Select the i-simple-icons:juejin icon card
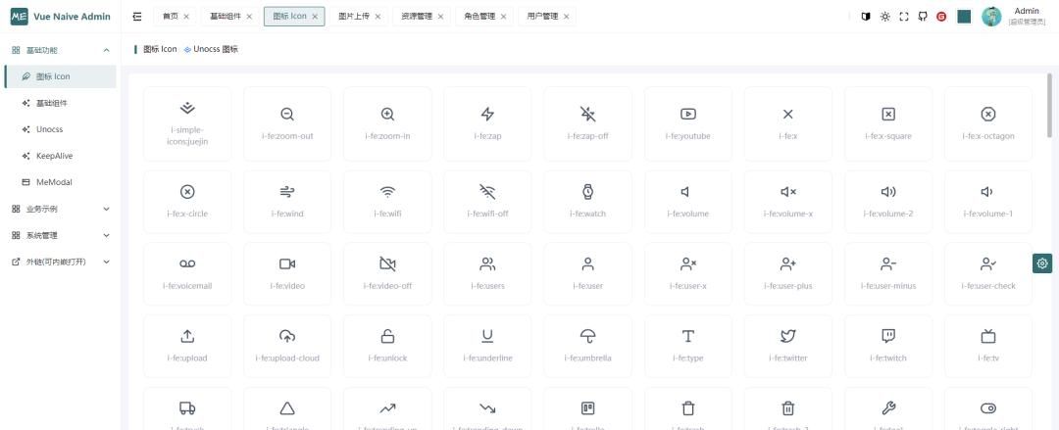Screen dimensions: 1059x430 click(187, 123)
